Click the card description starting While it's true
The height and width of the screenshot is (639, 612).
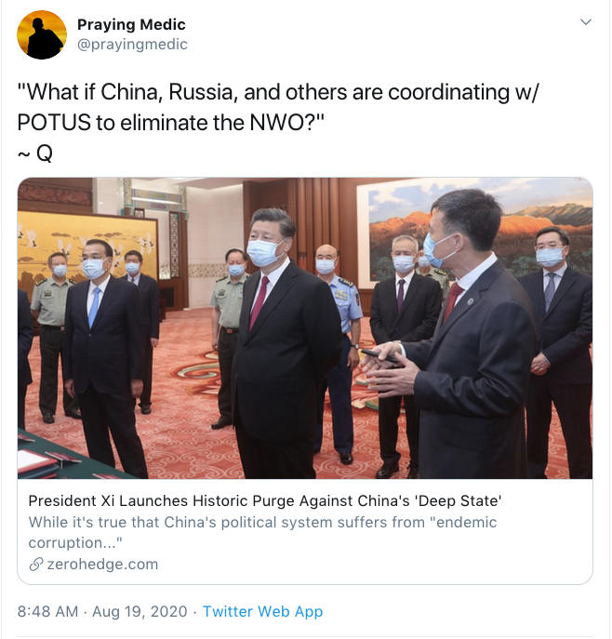(x=262, y=532)
